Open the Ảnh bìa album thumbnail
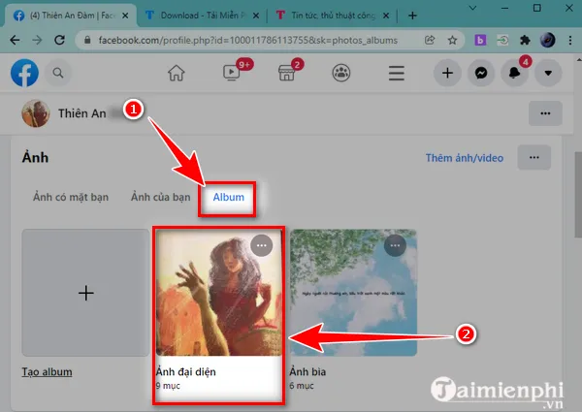The width and height of the screenshot is (582, 412). pyautogui.click(x=353, y=293)
